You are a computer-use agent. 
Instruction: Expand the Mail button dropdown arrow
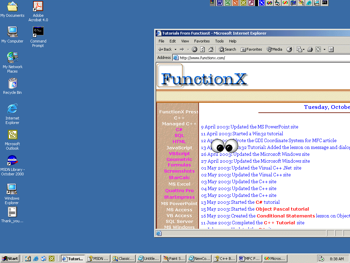pyautogui.click(x=304, y=49)
